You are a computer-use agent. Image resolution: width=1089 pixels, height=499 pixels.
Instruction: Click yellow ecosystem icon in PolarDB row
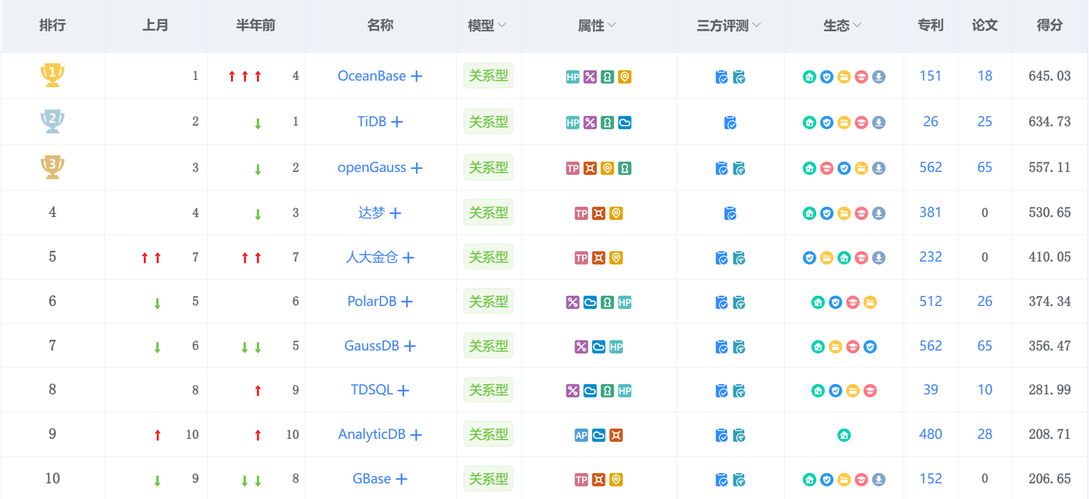click(x=870, y=302)
